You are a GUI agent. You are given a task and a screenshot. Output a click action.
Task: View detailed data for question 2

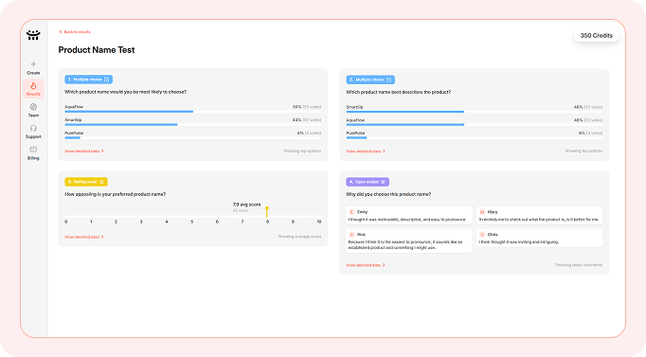tap(366, 152)
